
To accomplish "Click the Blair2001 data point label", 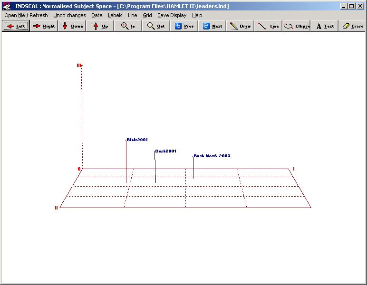I will click(137, 140).
